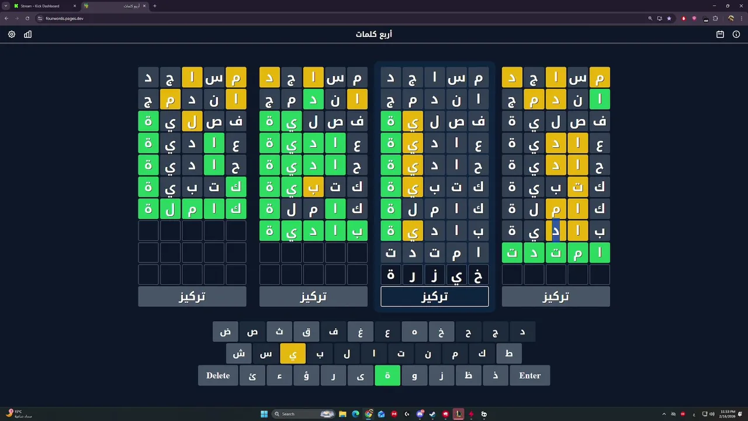Screen dimensions: 748x421
Task: Click the address bar showing fourwords.pages.dev
Action: click(339, 18)
